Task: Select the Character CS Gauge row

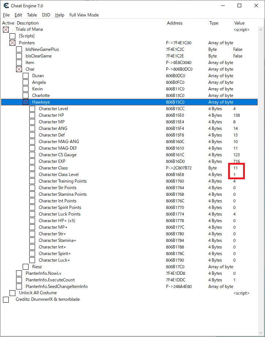Action: pos(129,155)
